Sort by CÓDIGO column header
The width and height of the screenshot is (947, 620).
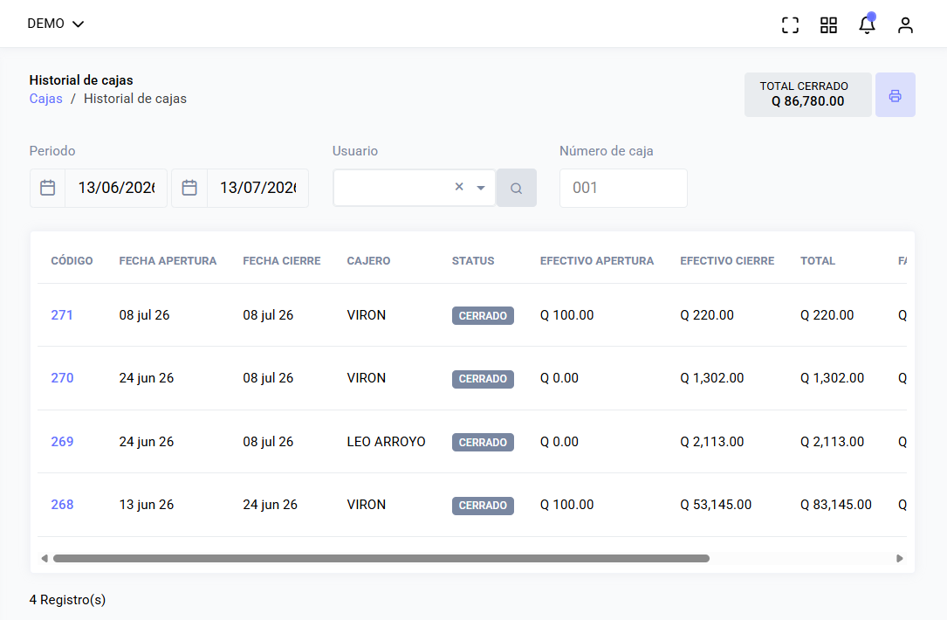[72, 261]
